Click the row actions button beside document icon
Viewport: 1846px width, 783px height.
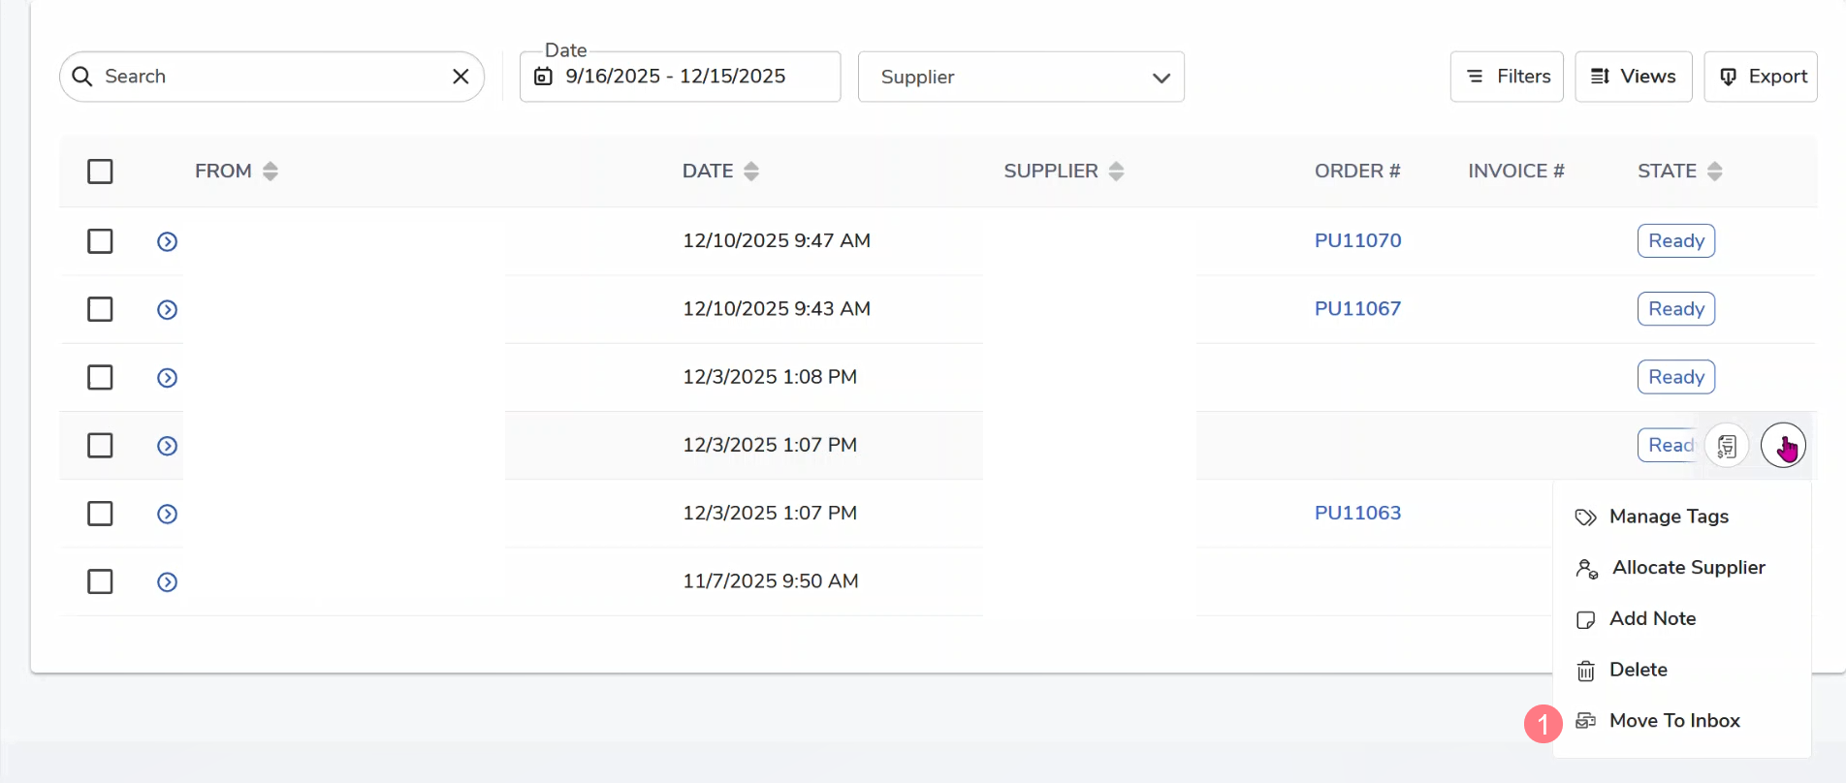(x=1782, y=446)
